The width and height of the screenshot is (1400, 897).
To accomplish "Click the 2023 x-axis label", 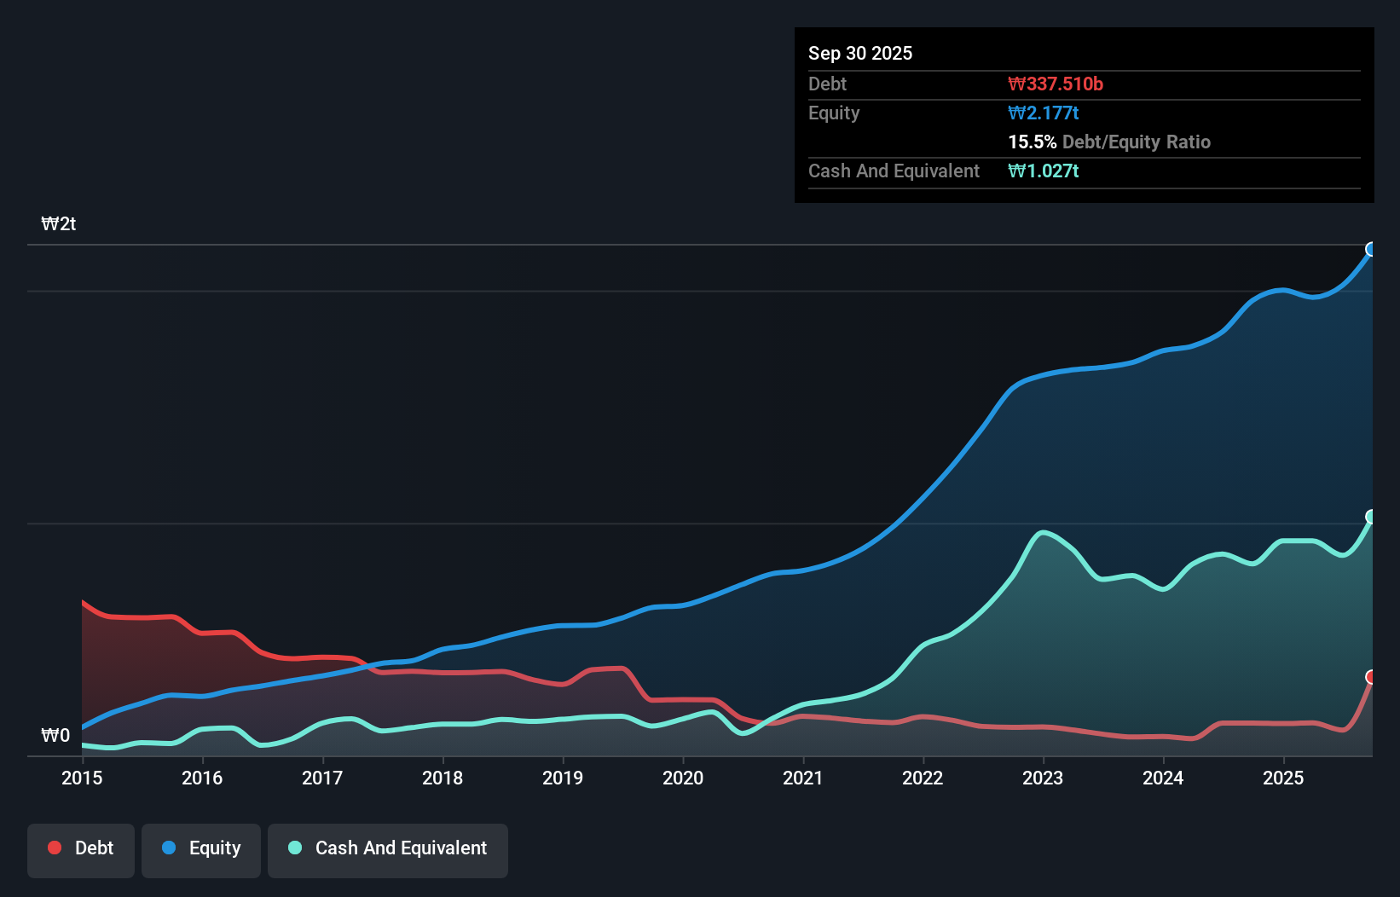I will pos(1043,778).
